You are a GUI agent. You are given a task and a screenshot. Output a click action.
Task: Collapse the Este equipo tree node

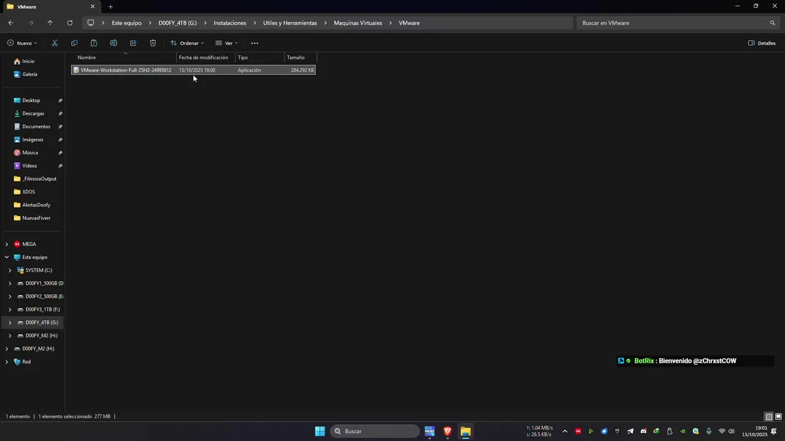tap(7, 257)
